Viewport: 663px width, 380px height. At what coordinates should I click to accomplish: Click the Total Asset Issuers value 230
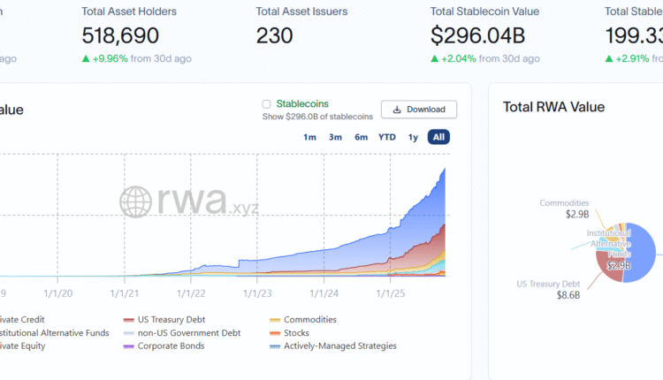tap(274, 35)
